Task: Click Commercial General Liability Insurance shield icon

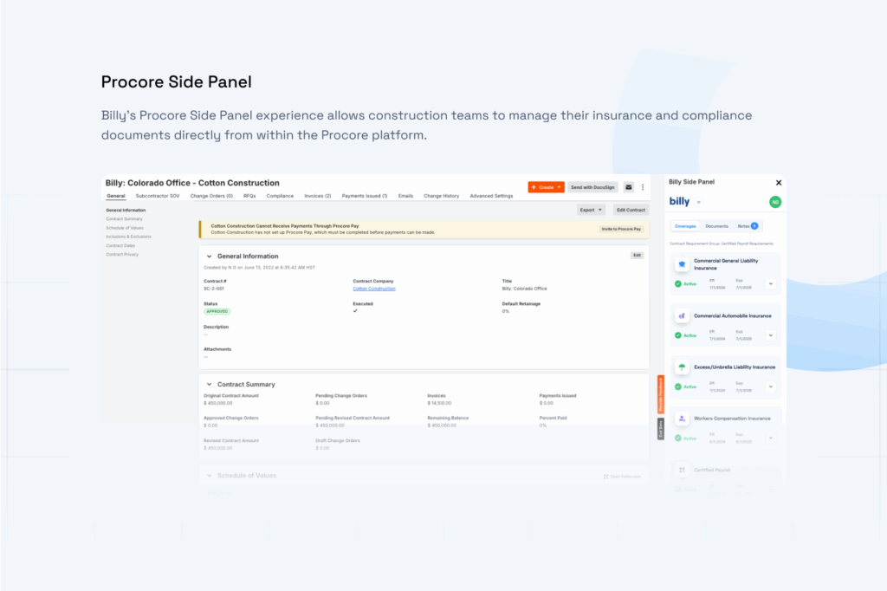Action: (x=682, y=264)
